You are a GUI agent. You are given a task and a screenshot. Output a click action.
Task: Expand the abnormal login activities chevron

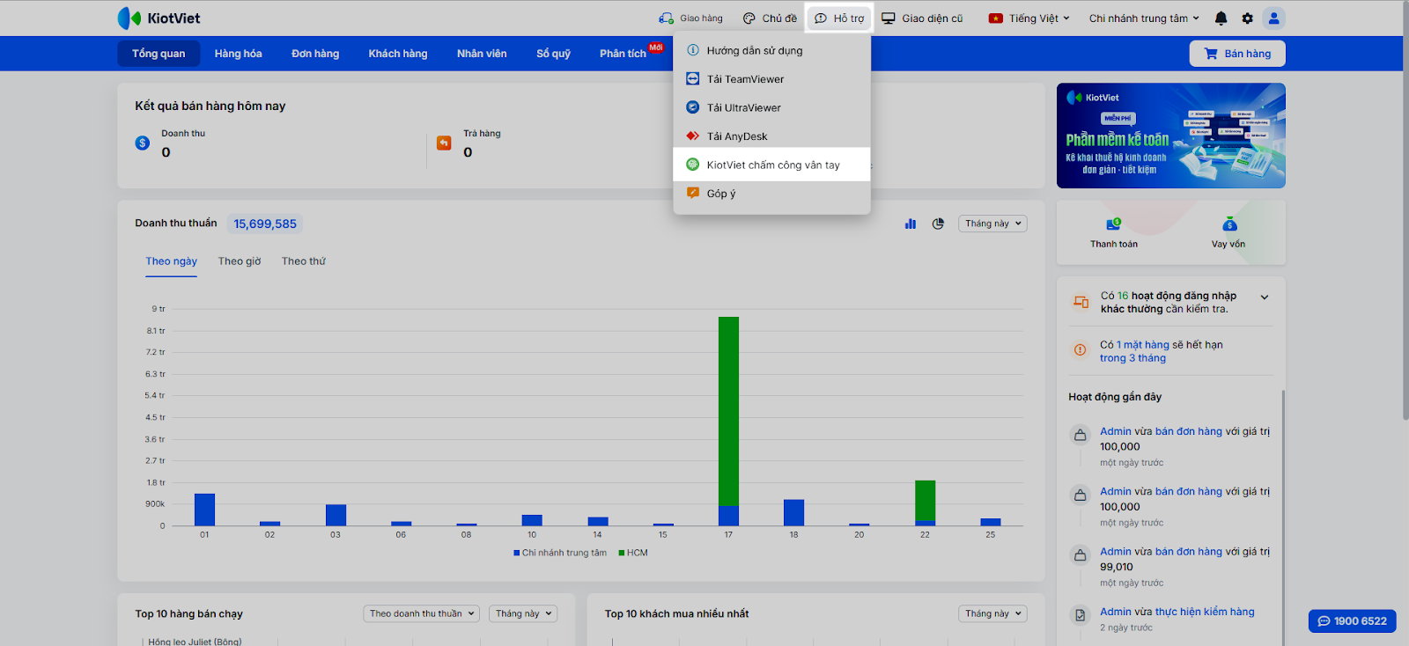(x=1265, y=297)
